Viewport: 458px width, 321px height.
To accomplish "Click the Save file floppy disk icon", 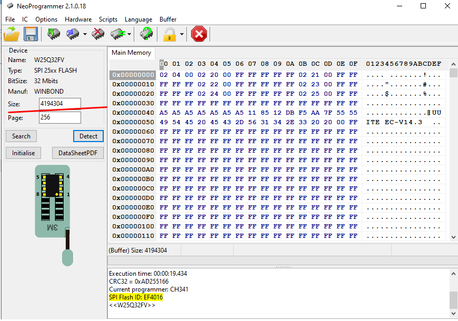I will pos(31,34).
